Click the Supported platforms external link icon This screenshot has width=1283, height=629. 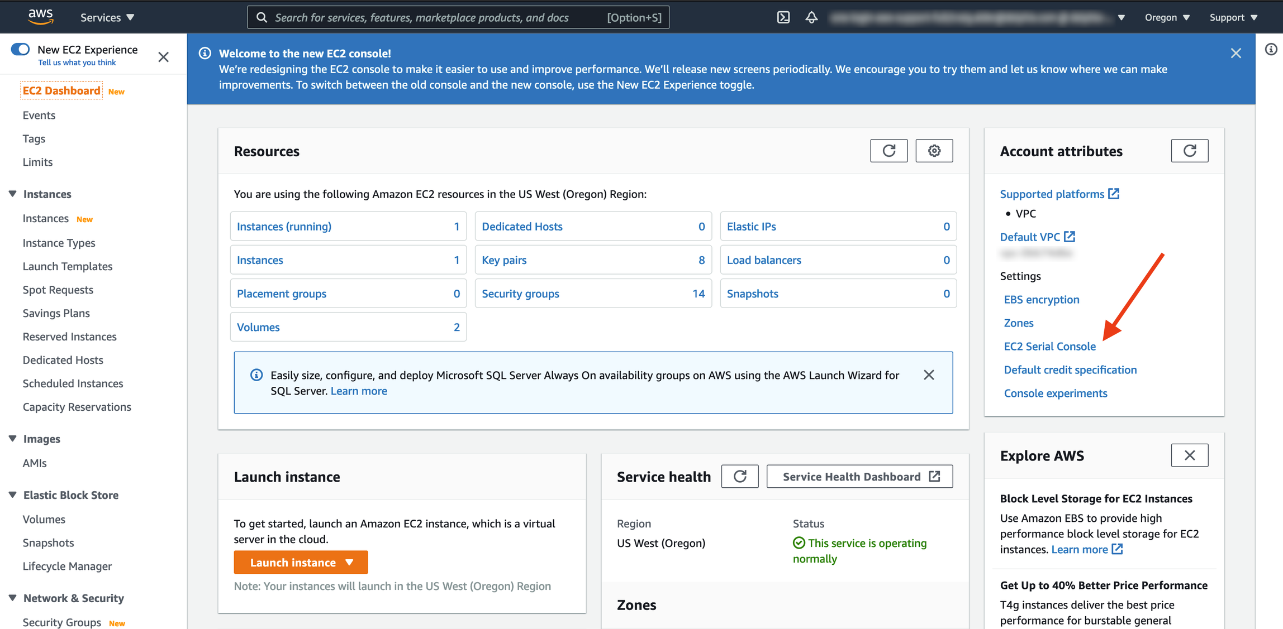[1114, 194]
